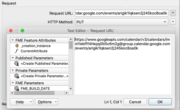Collapse the Published Parameters section
180x110 pixels.
pyautogui.click(x=13, y=58)
